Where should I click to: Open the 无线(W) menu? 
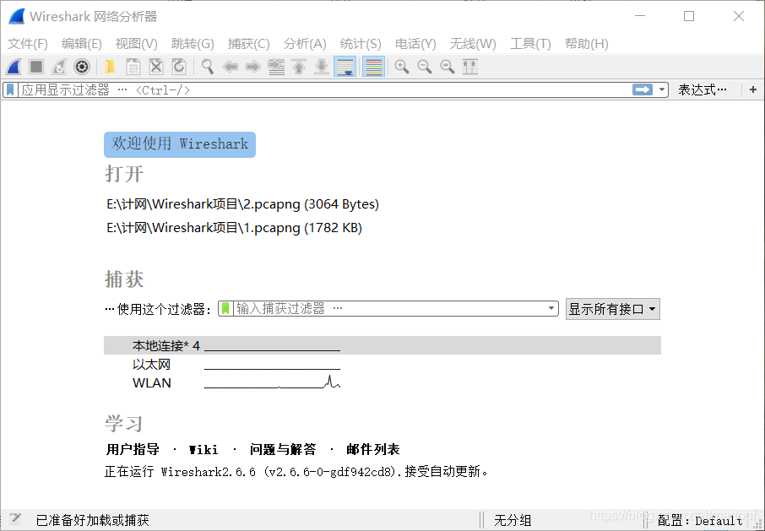[473, 44]
